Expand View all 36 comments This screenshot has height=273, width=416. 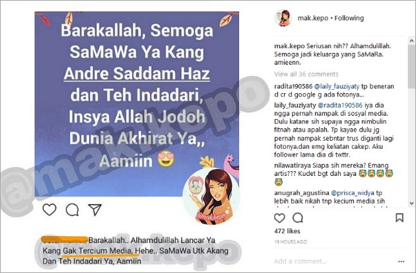coord(306,74)
